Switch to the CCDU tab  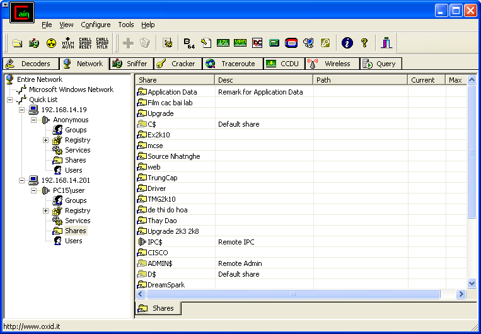[284, 64]
